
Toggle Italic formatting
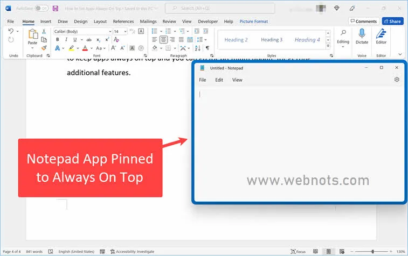point(66,39)
